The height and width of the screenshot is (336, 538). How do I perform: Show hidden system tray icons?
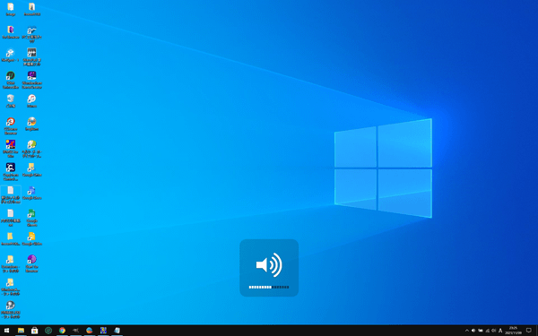pos(466,331)
